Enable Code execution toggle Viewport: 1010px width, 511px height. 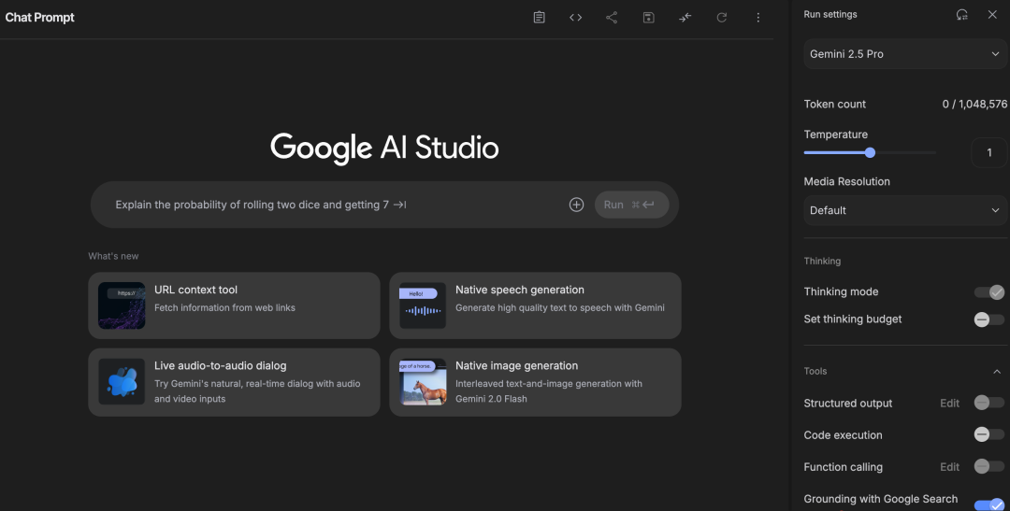click(x=988, y=434)
